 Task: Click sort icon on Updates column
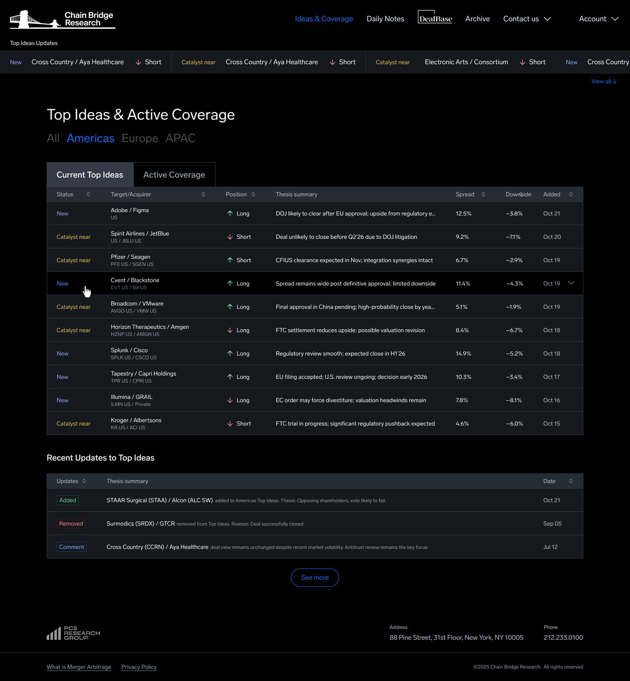[x=84, y=481]
